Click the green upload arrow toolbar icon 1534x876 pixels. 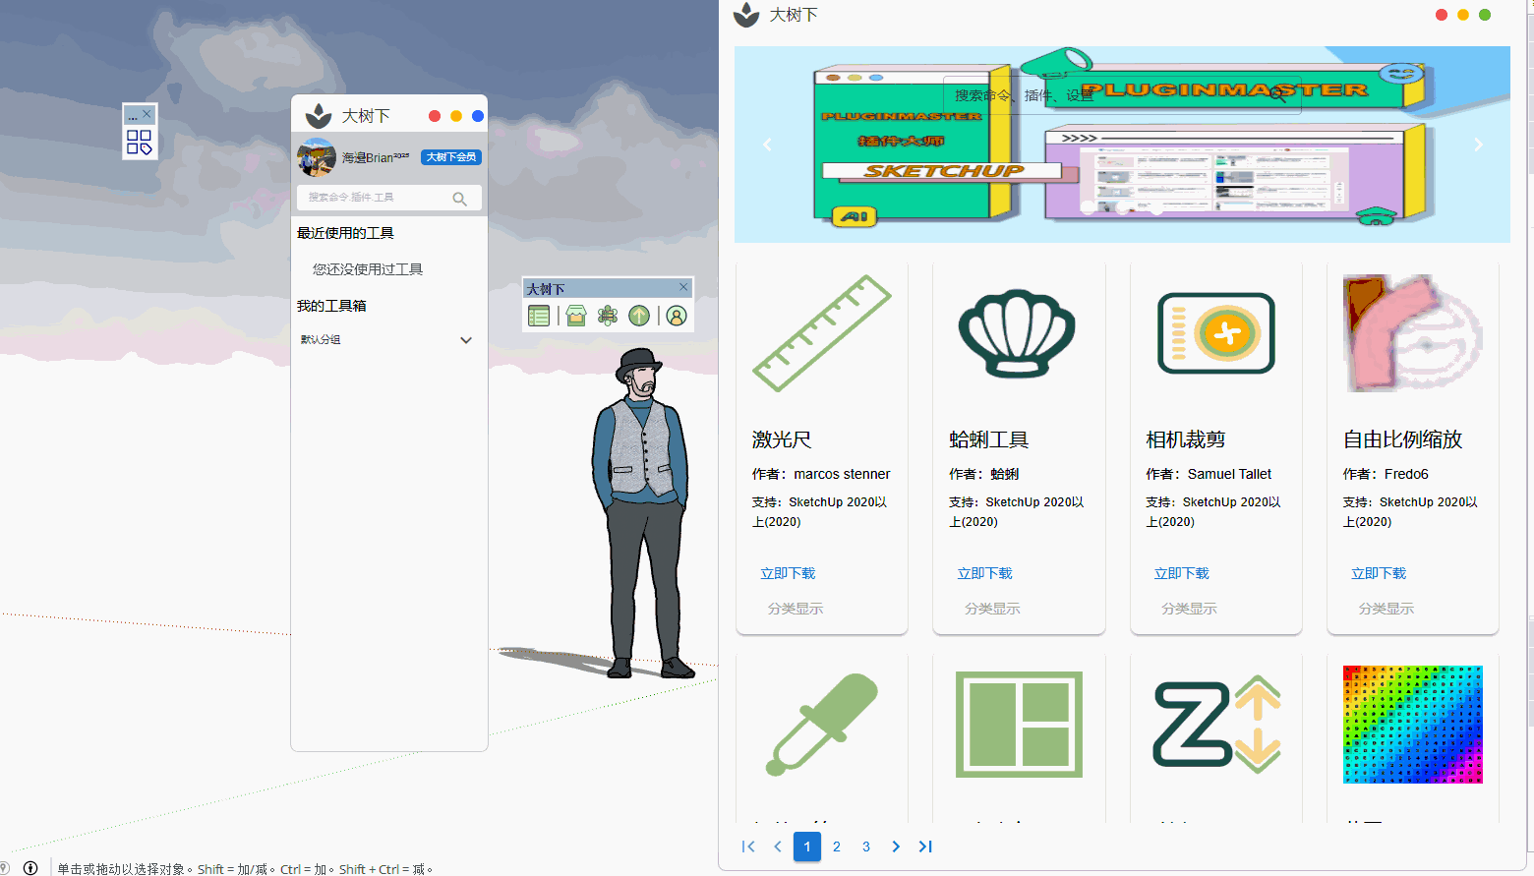(639, 316)
